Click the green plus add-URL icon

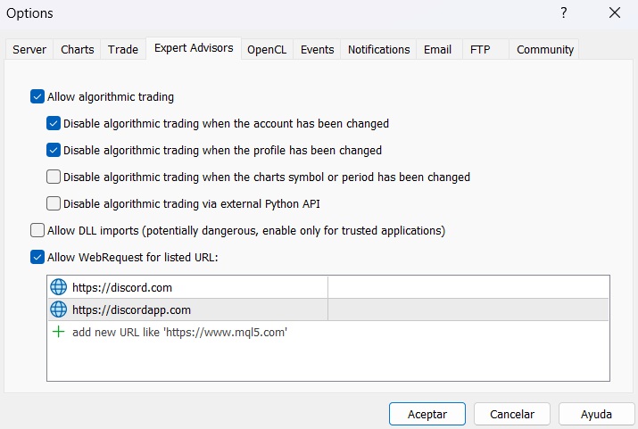point(59,332)
